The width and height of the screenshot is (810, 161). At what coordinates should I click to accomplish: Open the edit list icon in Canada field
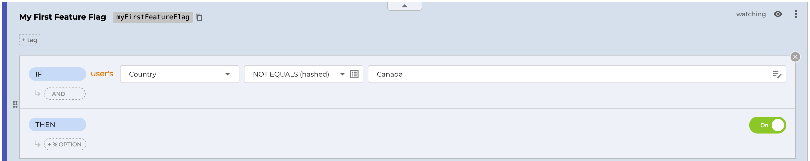point(777,75)
